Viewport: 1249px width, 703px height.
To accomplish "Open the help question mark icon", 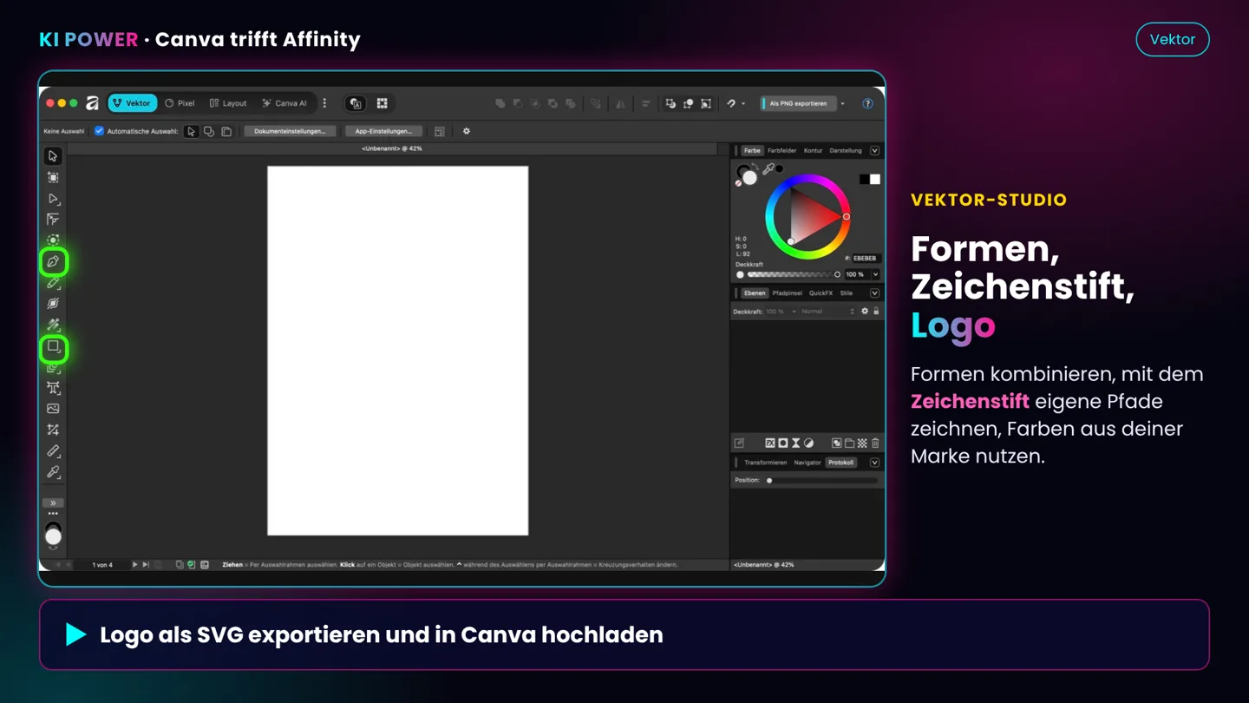I will pos(867,103).
